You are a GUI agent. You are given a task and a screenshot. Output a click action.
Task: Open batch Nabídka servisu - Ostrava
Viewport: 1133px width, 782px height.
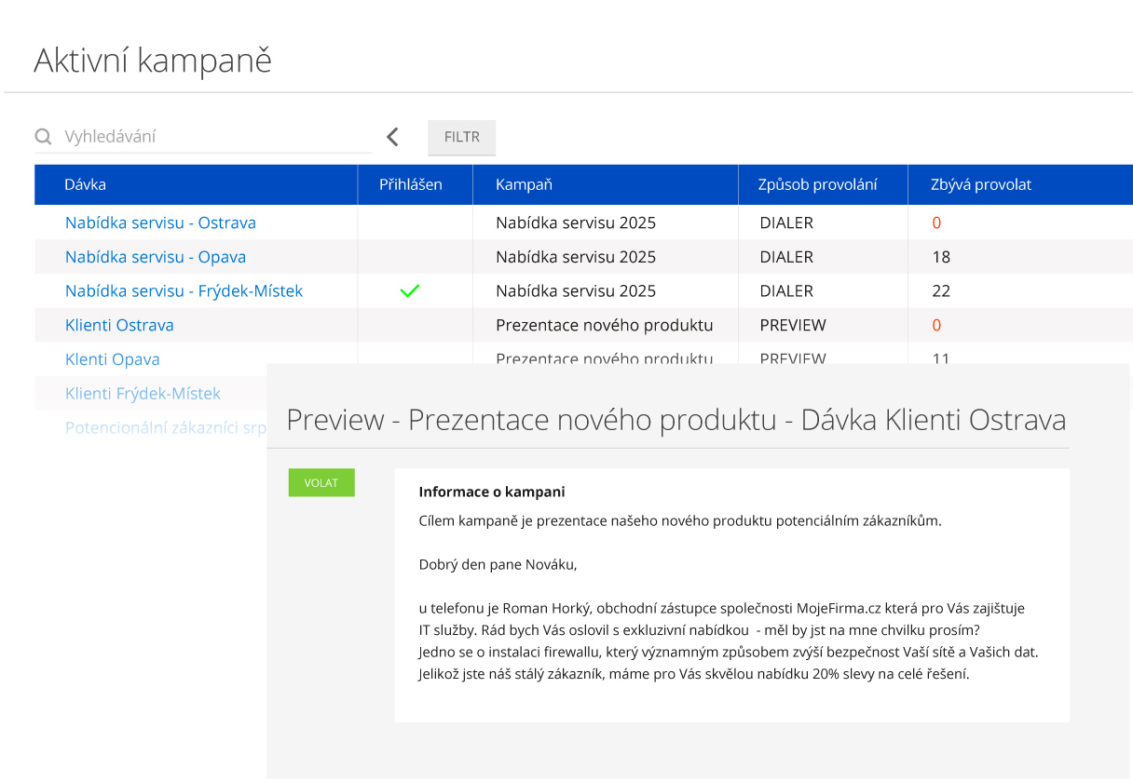point(160,222)
